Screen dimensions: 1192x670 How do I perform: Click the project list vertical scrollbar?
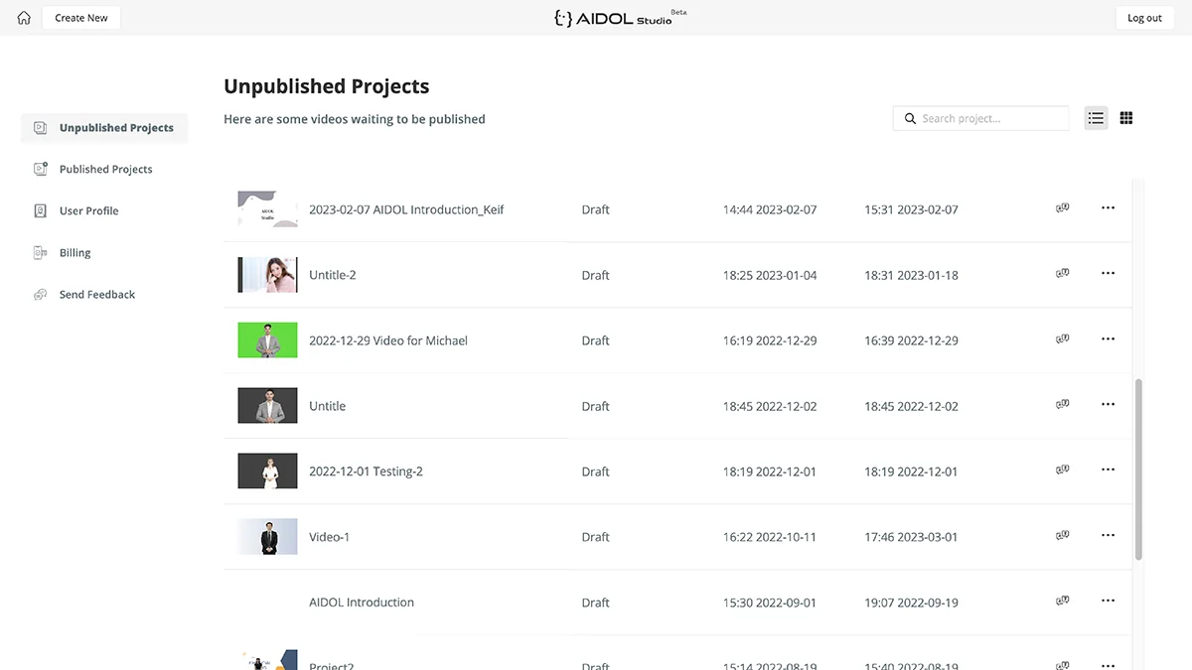(1138, 469)
